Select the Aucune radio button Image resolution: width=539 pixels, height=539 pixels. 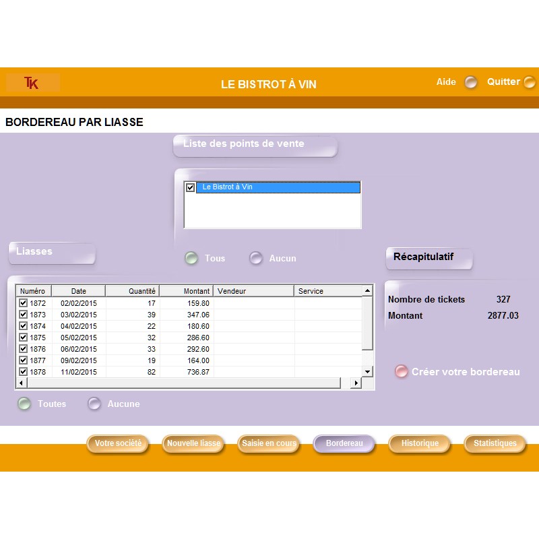94,404
